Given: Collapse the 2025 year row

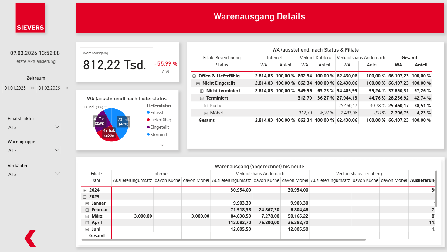Looking at the screenshot, I should [x=85, y=197].
